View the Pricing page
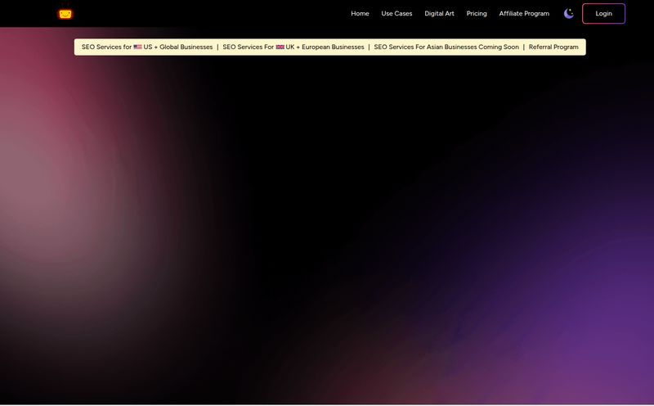This screenshot has height=406, width=654. click(x=477, y=14)
